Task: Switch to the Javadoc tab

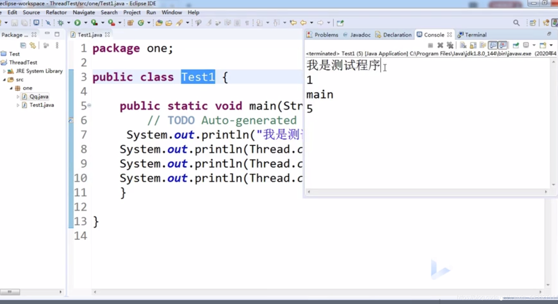Action: click(x=357, y=35)
